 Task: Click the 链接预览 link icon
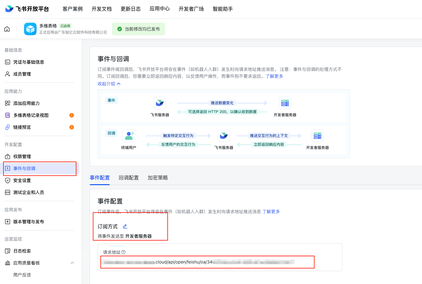coord(8,127)
